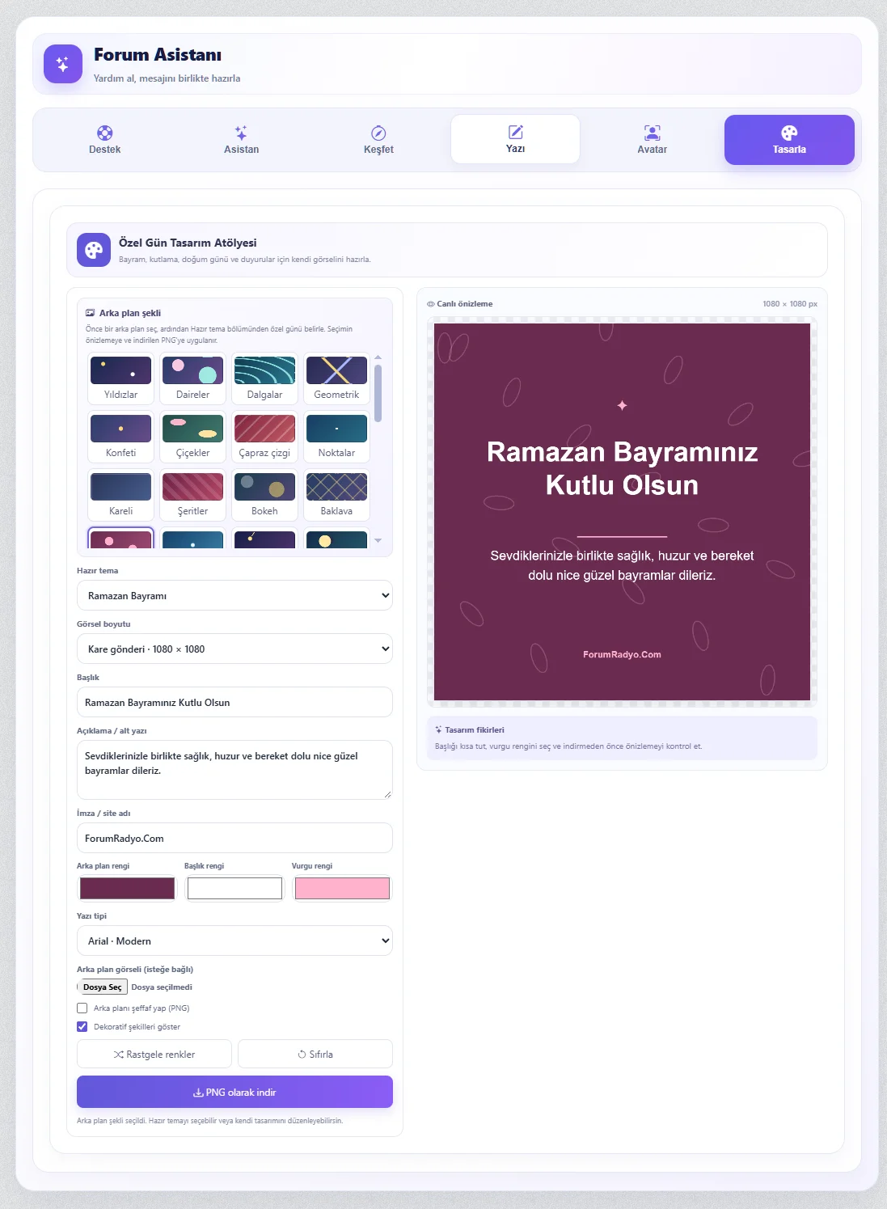Open the Yazı tipi font dropdown
Screen dimensions: 887x1209
click(x=234, y=941)
